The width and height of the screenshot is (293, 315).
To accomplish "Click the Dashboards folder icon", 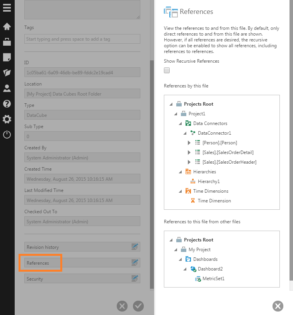I will (188, 259).
